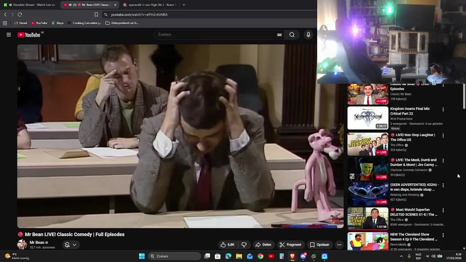Image resolution: width=466 pixels, height=262 pixels.
Task: Open options for Kingdom Hearts Final Mix video
Action: (x=443, y=109)
